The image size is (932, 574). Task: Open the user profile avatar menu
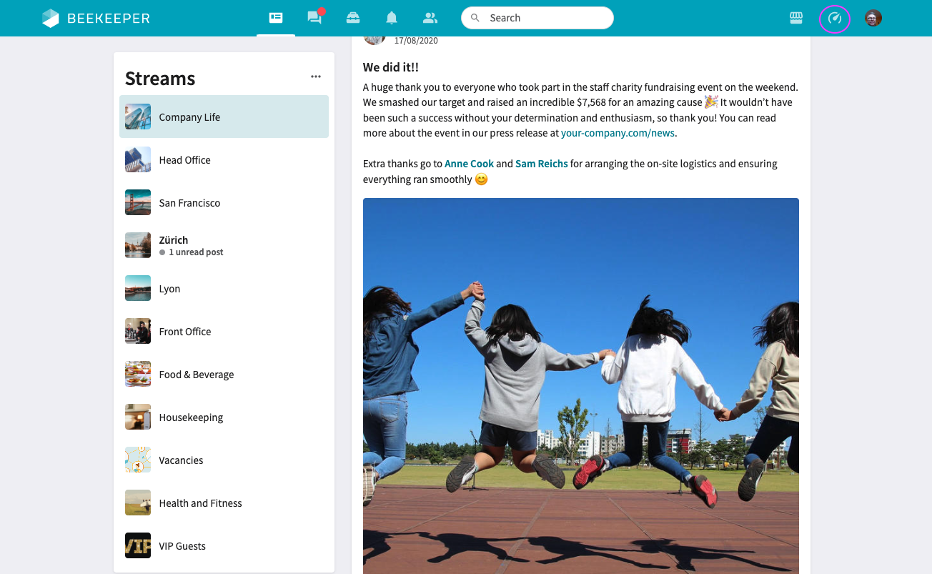click(x=873, y=19)
